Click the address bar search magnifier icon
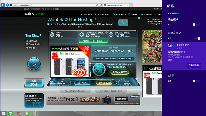 pos(97,5)
